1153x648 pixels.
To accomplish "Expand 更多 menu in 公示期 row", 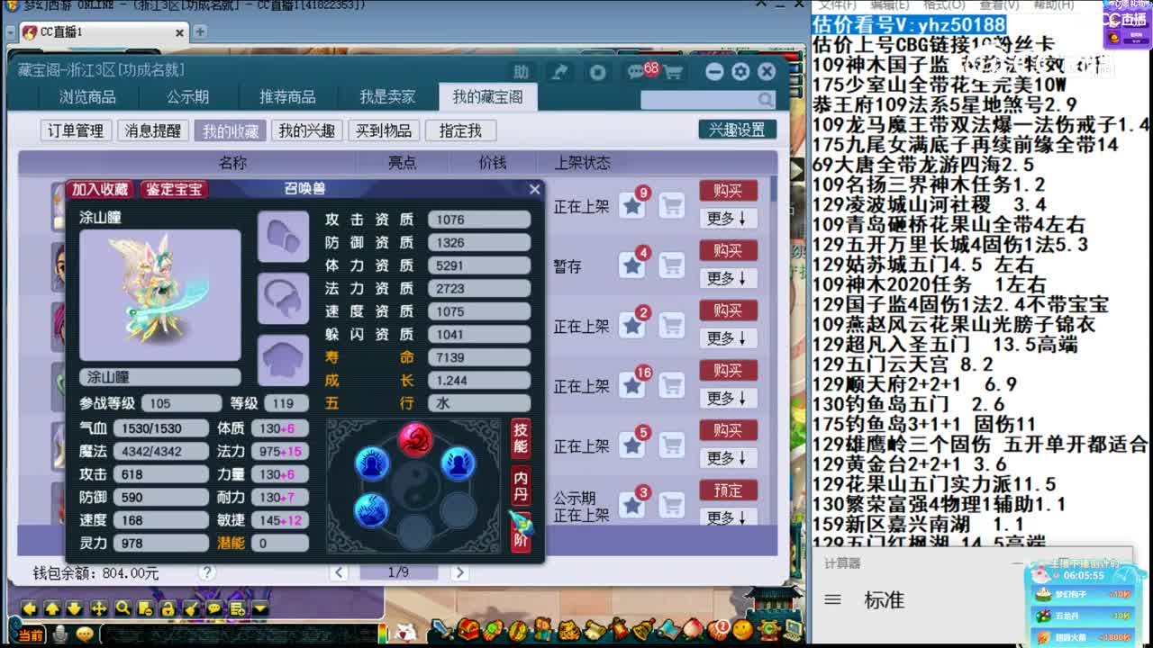I will 728,517.
